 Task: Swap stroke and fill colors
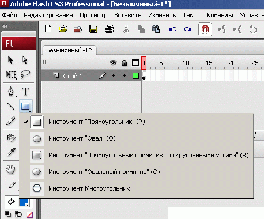(x=18, y=214)
